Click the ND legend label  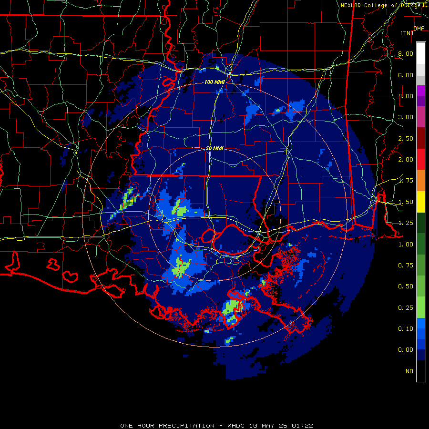(x=409, y=371)
